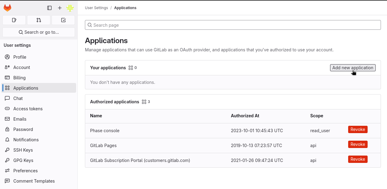This screenshot has height=189, width=387.
Task: Select GitLab Subscription Portal (customers.gitlab.com) text
Action: pos(140,160)
